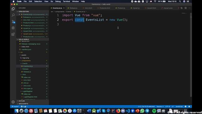Viewport: 202px width, 114px height.
Task: Open LoginRegister.html in file tree
Action: (x=33, y=97)
